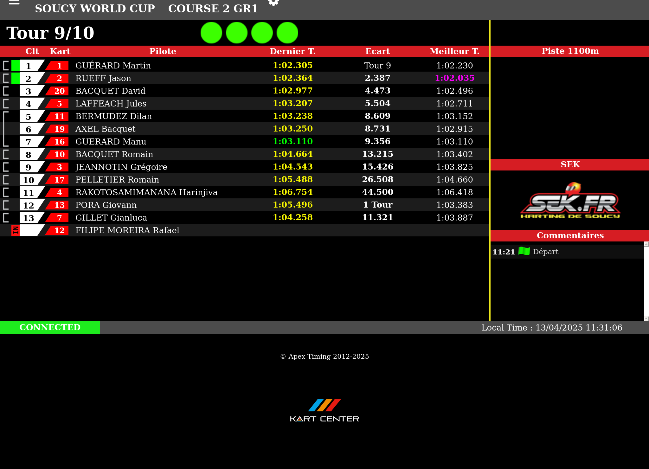The width and height of the screenshot is (649, 469).
Task: Click the Meilleur T. column header
Action: click(x=454, y=51)
